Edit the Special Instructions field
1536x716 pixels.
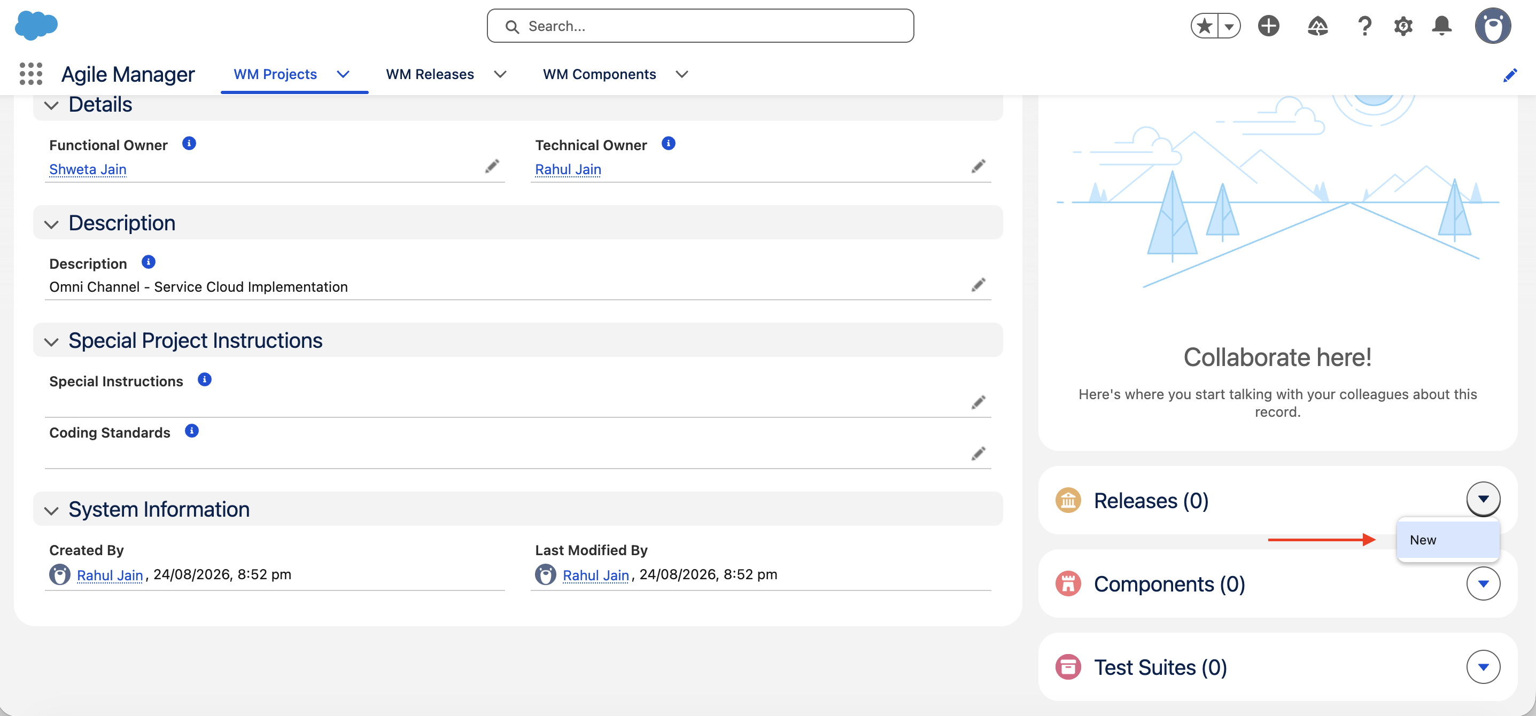(978, 402)
